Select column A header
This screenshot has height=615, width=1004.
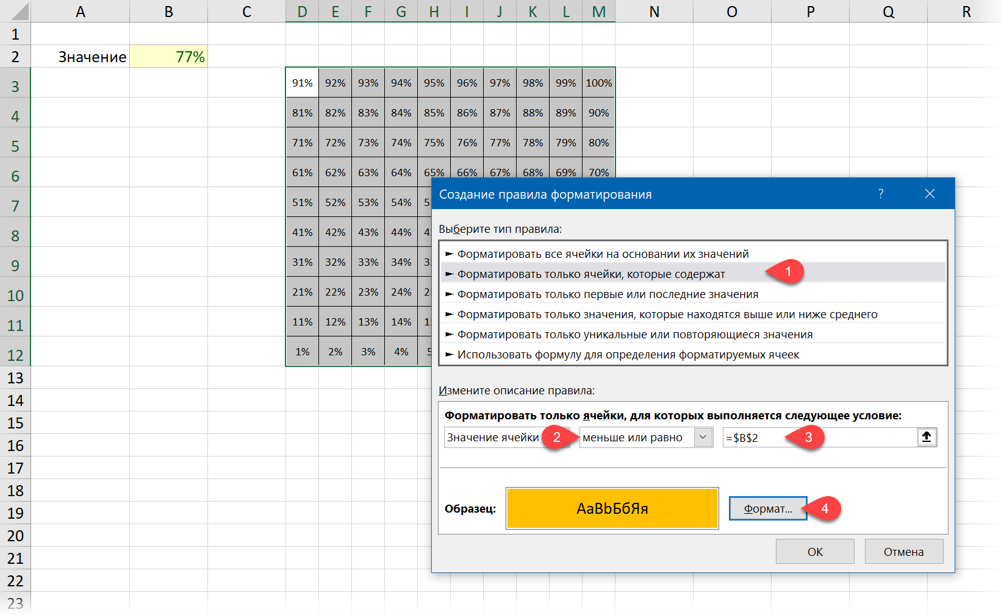click(x=80, y=12)
